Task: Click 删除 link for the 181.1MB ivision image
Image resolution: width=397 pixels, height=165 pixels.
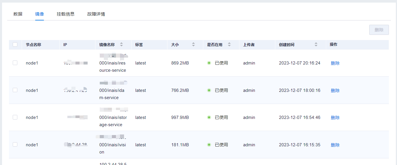Action: click(x=335, y=145)
